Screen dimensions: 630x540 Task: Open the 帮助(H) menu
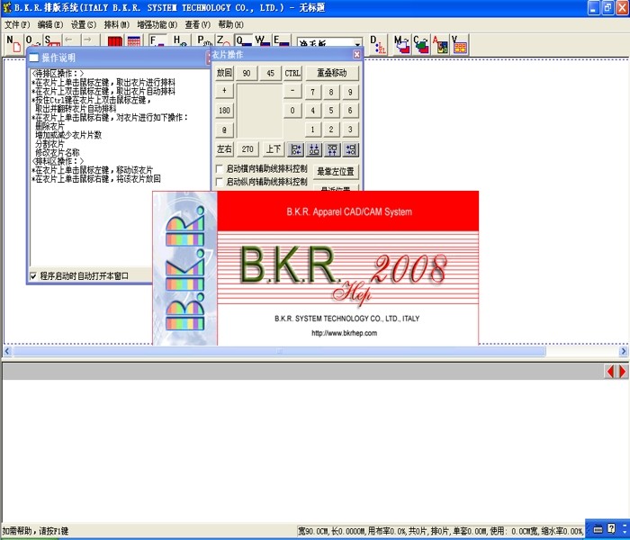click(x=231, y=25)
